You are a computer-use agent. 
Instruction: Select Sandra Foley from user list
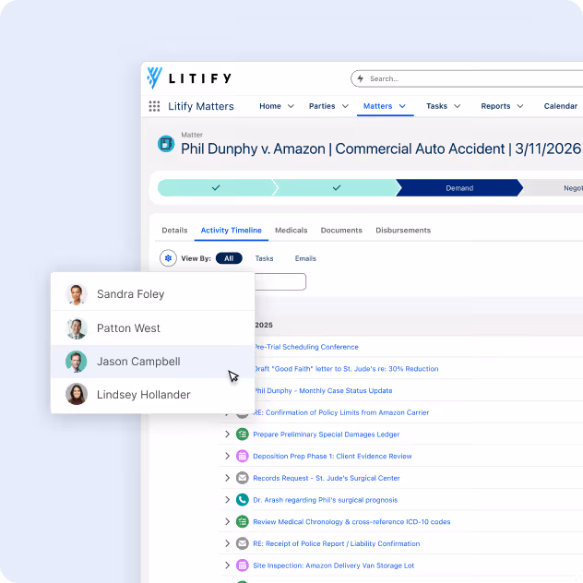[152, 294]
